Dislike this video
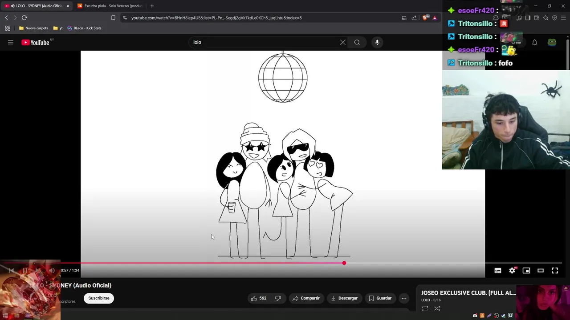 click(278, 298)
